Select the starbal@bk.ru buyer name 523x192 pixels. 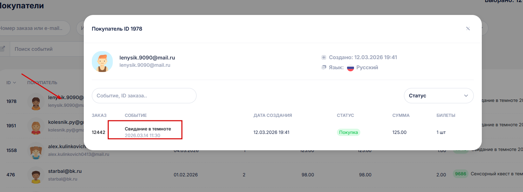coord(65,171)
